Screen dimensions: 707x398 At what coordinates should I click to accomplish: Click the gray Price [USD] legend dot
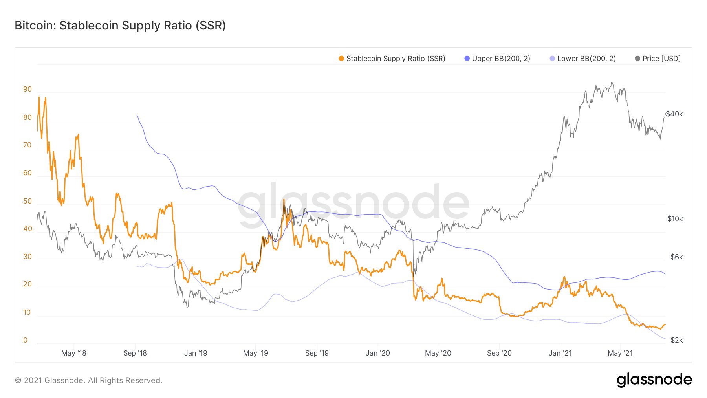(x=637, y=59)
